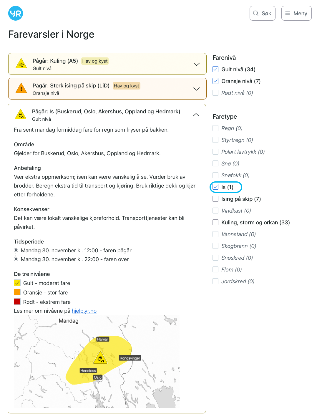Toggle the Rødt nivå (0) checkbox
Image resolution: width=317 pixels, height=414 pixels.
215,93
